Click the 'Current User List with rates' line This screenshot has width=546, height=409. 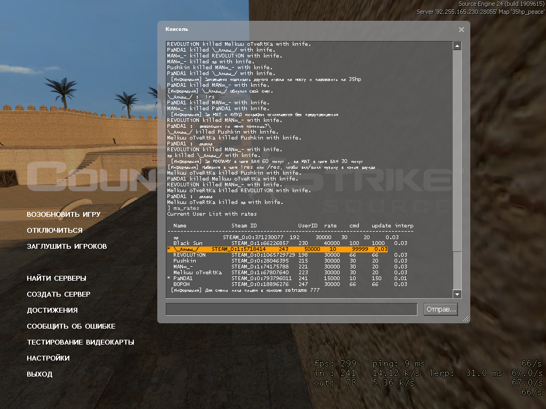click(212, 214)
